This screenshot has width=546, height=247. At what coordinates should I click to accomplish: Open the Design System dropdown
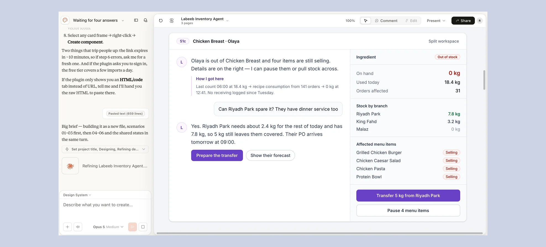77,195
